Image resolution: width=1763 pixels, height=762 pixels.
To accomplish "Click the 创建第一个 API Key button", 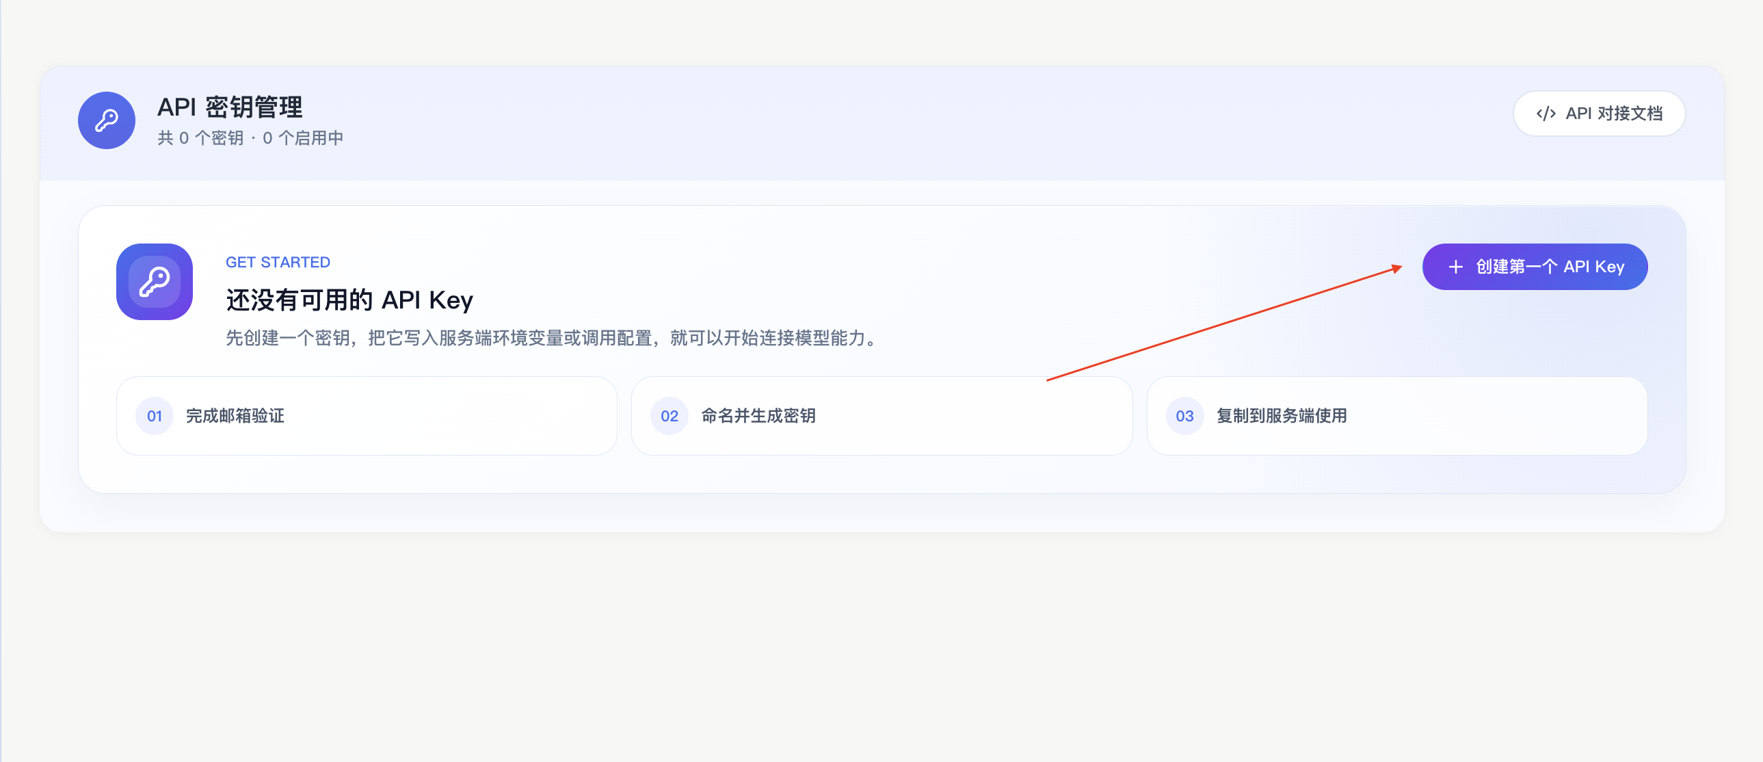I will [1535, 266].
